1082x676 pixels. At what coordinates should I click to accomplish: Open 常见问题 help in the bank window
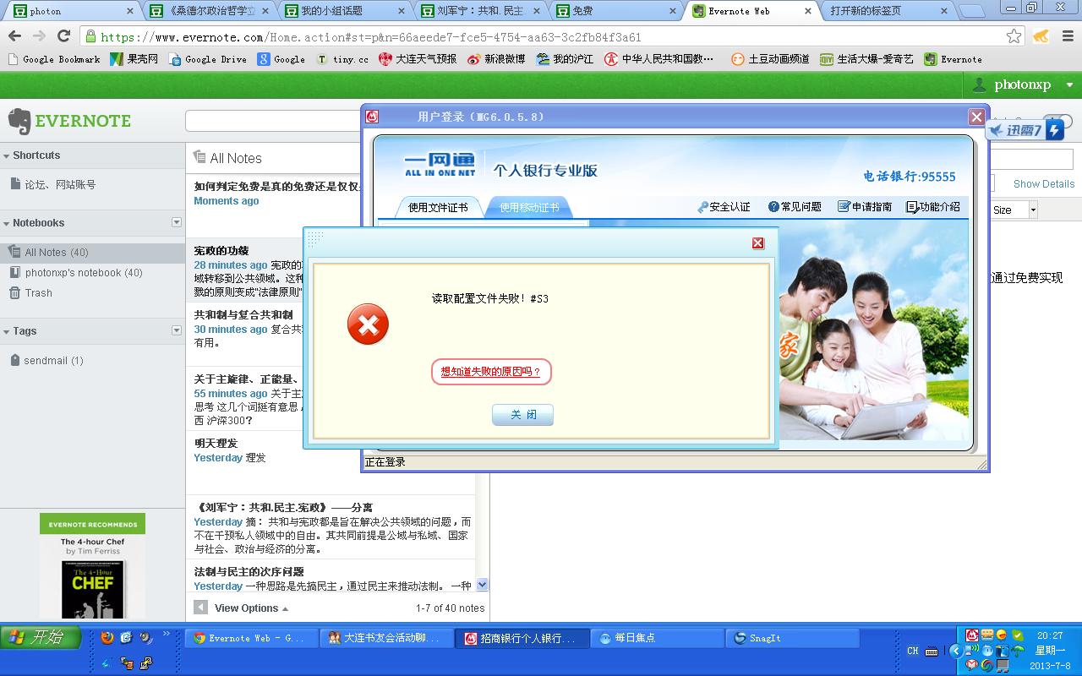point(795,207)
